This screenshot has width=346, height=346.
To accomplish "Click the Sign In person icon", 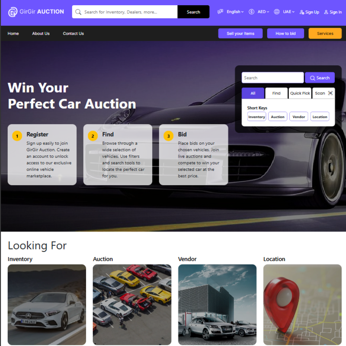I will click(326, 12).
